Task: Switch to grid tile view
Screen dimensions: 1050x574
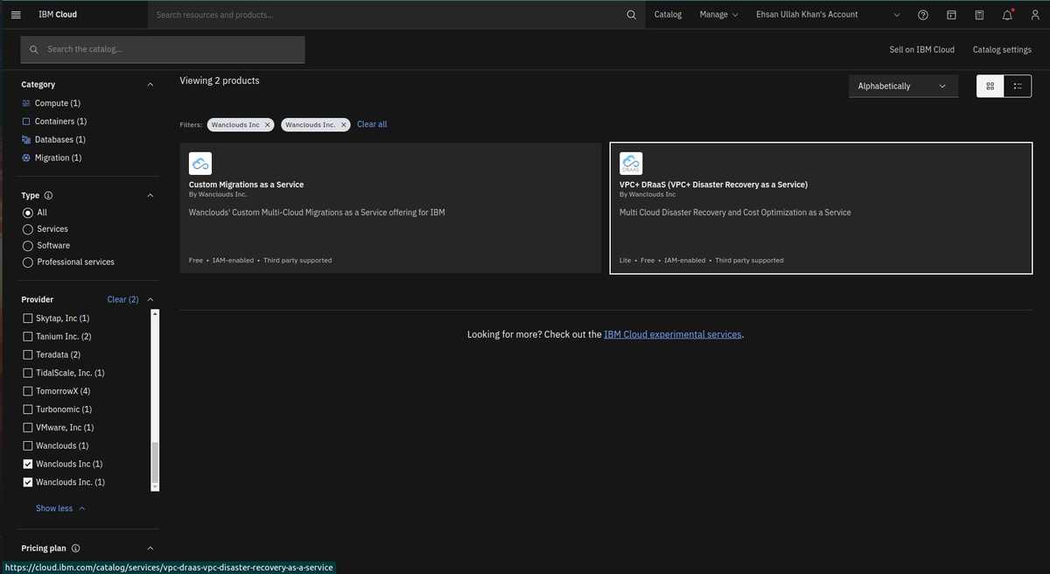Action: (x=990, y=86)
